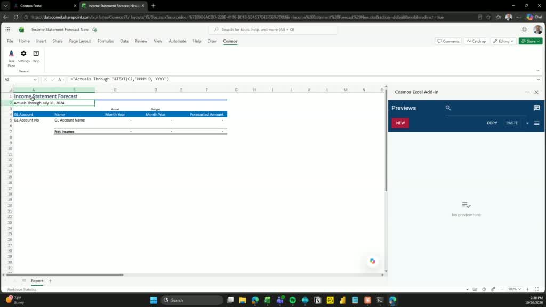Open Notion from the taskbar
Image resolution: width=546 pixels, height=307 pixels.
(x=318, y=300)
